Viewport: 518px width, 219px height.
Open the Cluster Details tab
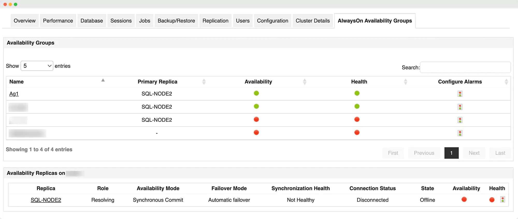[313, 21]
